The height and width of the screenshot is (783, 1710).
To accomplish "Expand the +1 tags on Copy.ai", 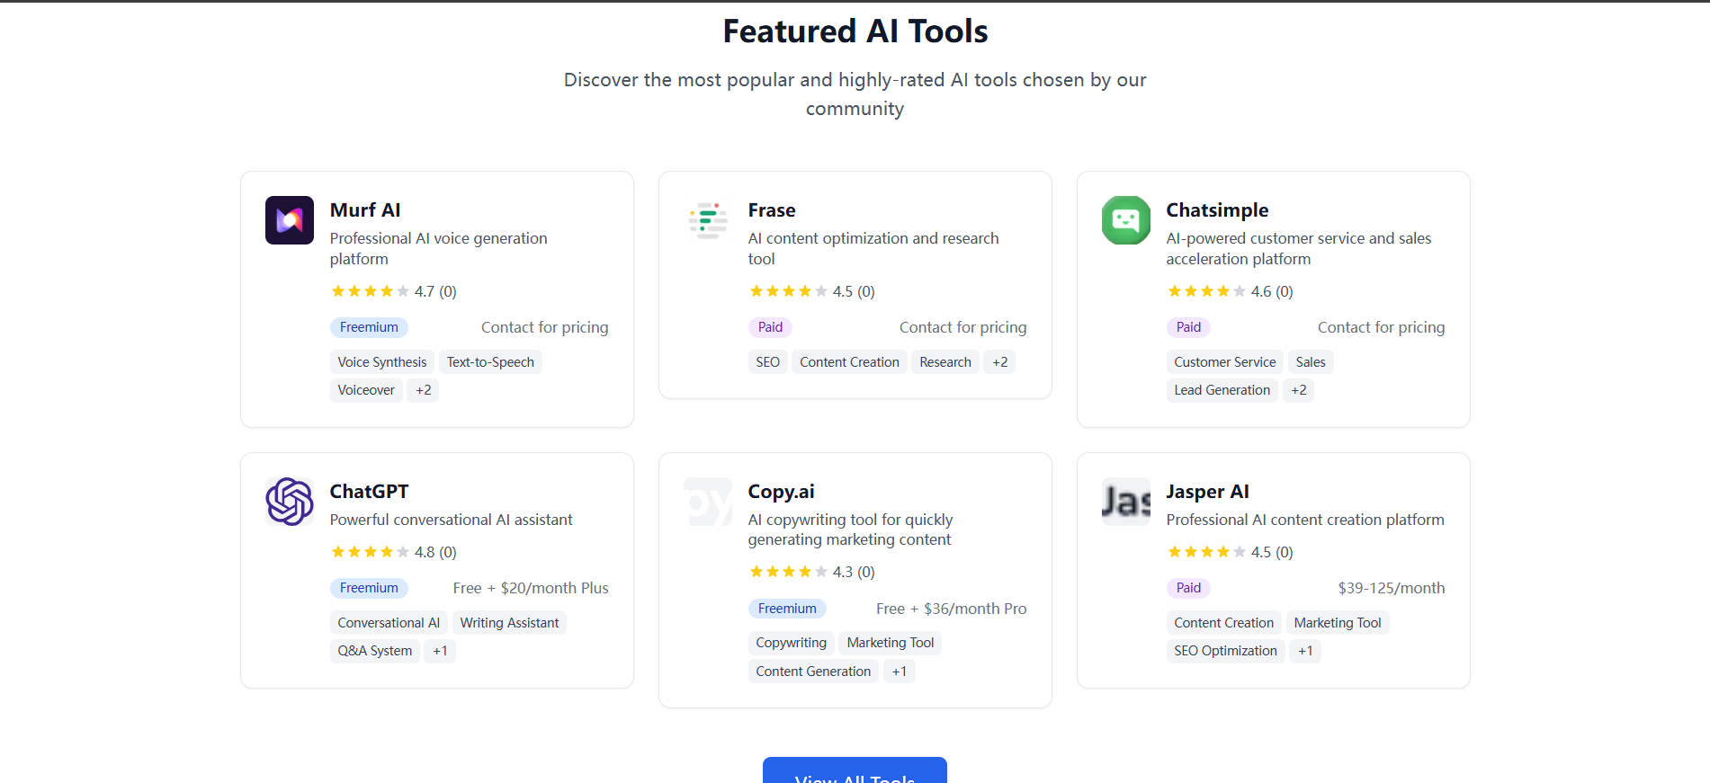I will (x=899, y=672).
